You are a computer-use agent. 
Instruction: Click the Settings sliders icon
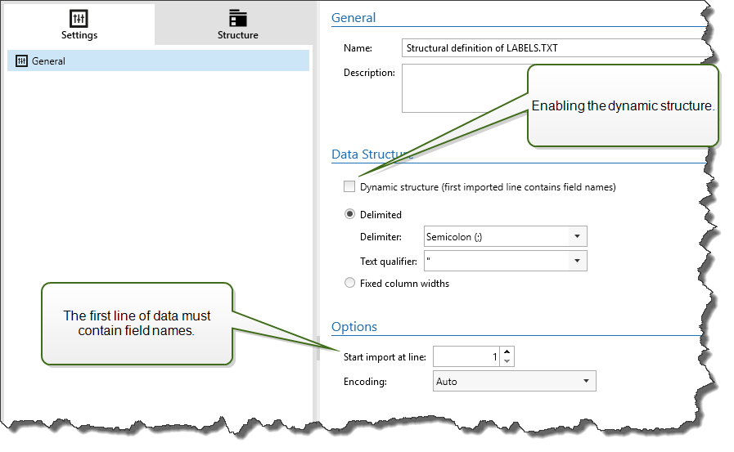point(79,18)
